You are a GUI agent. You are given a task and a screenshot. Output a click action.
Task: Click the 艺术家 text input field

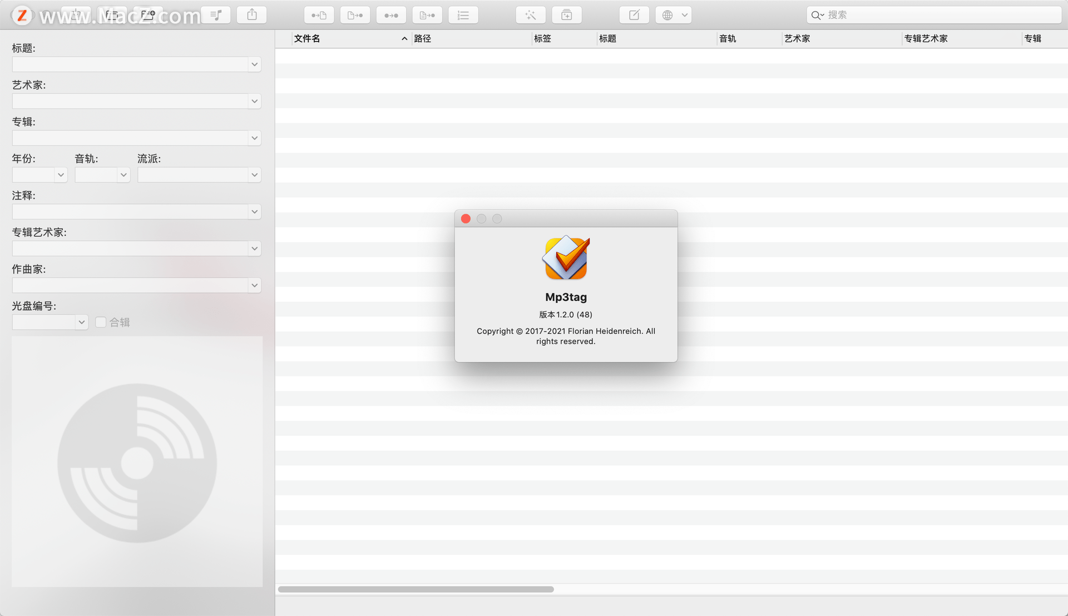[130, 101]
